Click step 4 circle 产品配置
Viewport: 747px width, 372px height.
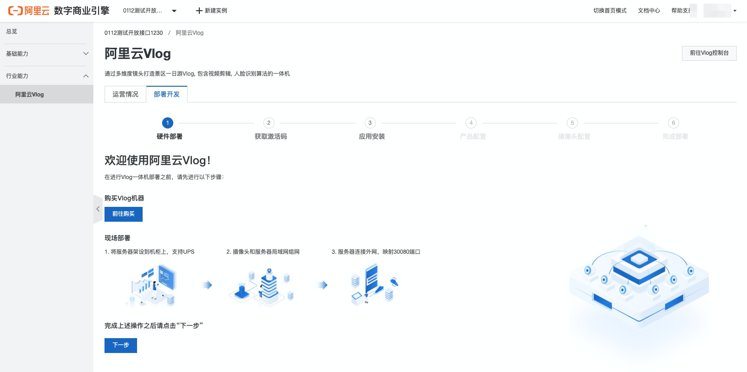471,123
